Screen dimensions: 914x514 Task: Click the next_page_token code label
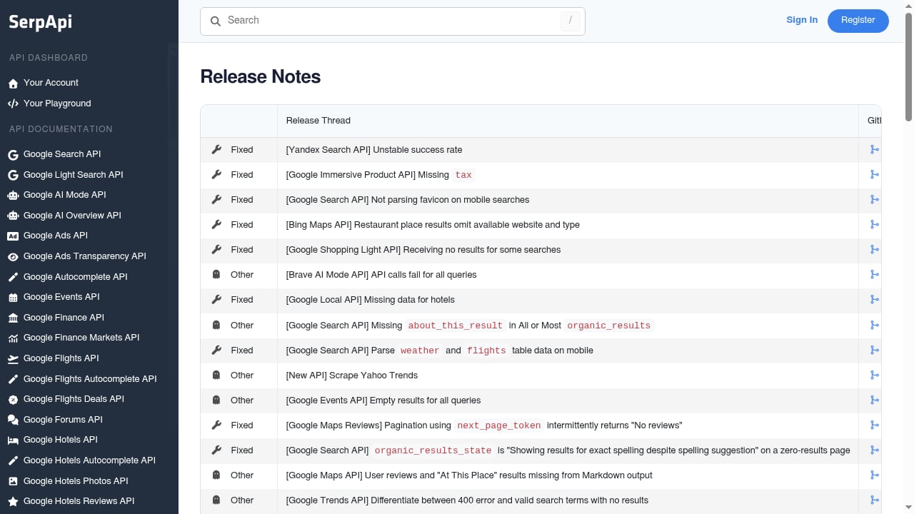(499, 425)
